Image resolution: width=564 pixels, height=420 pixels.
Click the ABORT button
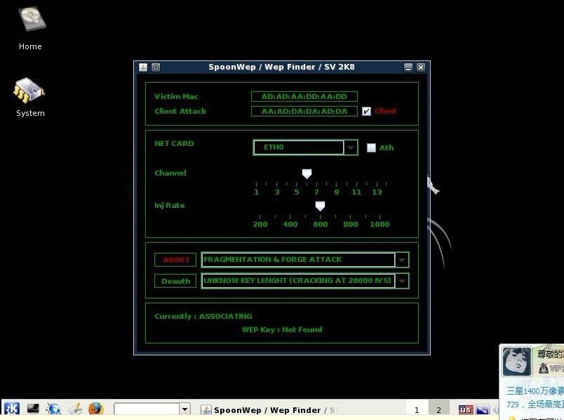pos(175,260)
